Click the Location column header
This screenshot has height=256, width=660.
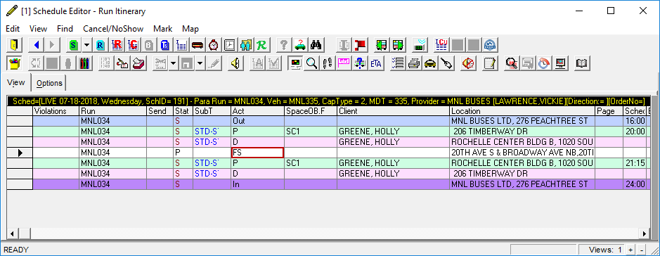522,111
